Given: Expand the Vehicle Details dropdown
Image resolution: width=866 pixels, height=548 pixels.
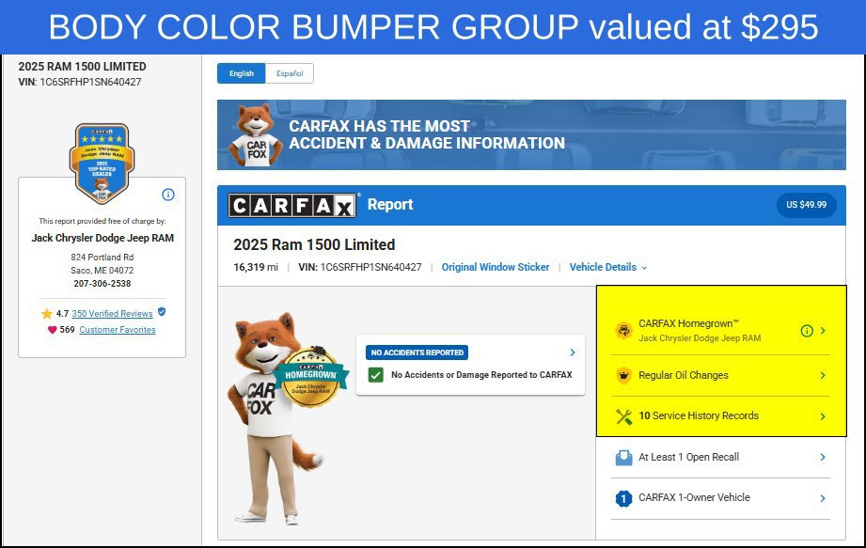Looking at the screenshot, I should coord(608,267).
